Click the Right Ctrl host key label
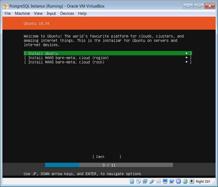The width and height of the screenshot is (218, 187). click(203, 181)
